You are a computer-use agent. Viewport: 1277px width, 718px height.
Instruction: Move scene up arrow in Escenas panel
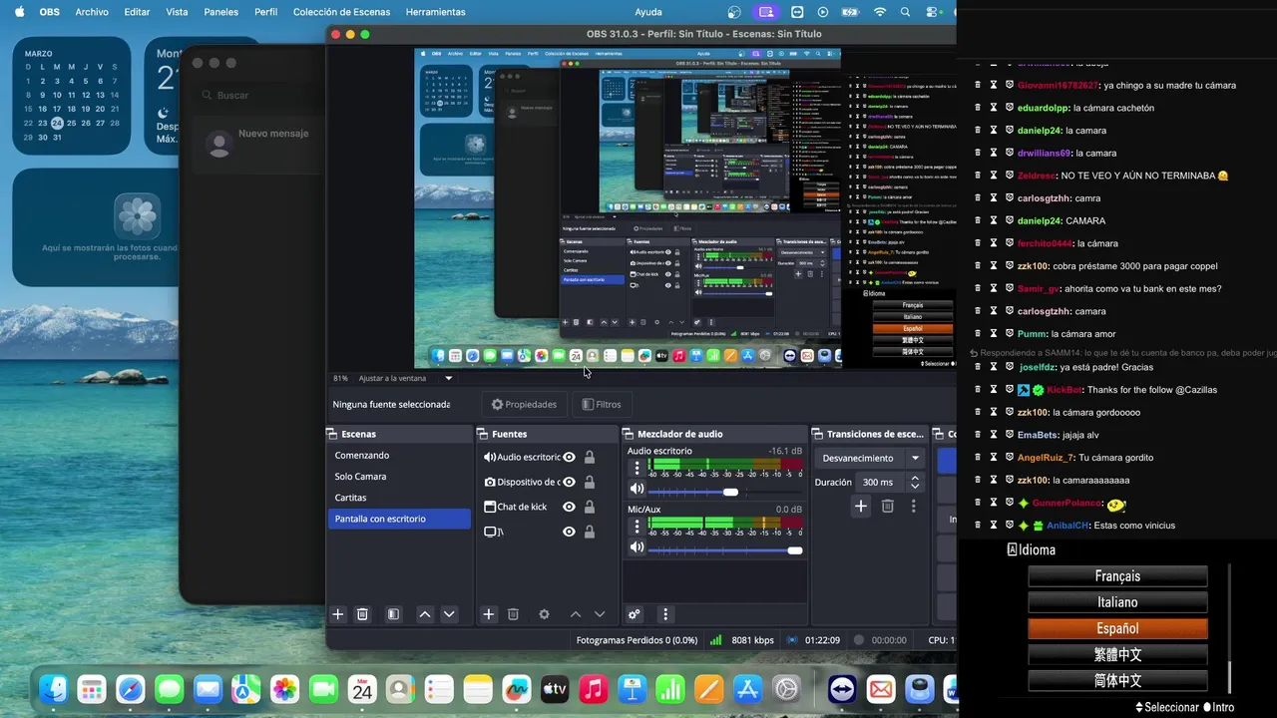pyautogui.click(x=425, y=614)
